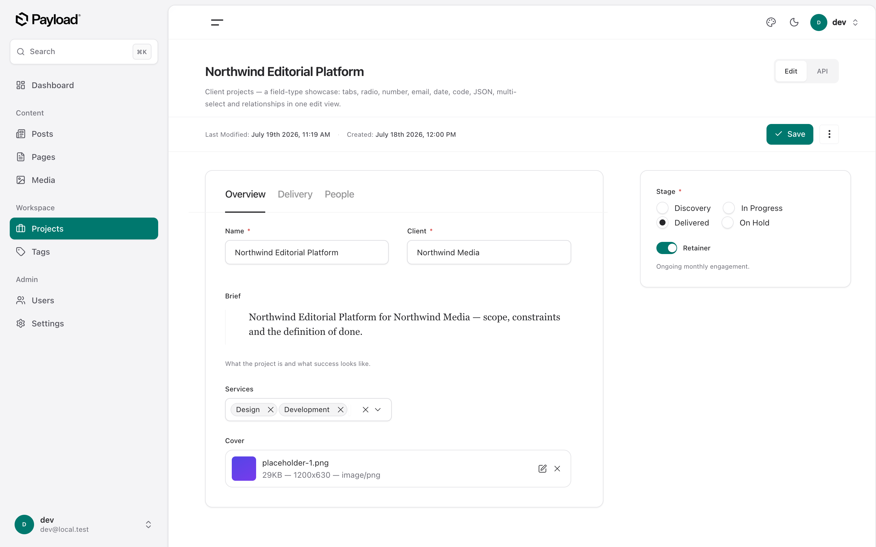The width and height of the screenshot is (876, 547).
Task: Switch to the People tab
Action: point(339,194)
